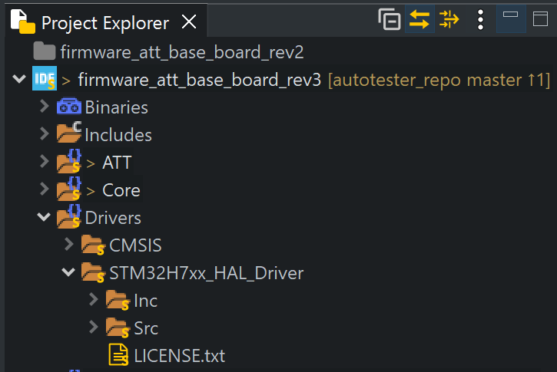Collapse the Drivers folder

pyautogui.click(x=45, y=218)
